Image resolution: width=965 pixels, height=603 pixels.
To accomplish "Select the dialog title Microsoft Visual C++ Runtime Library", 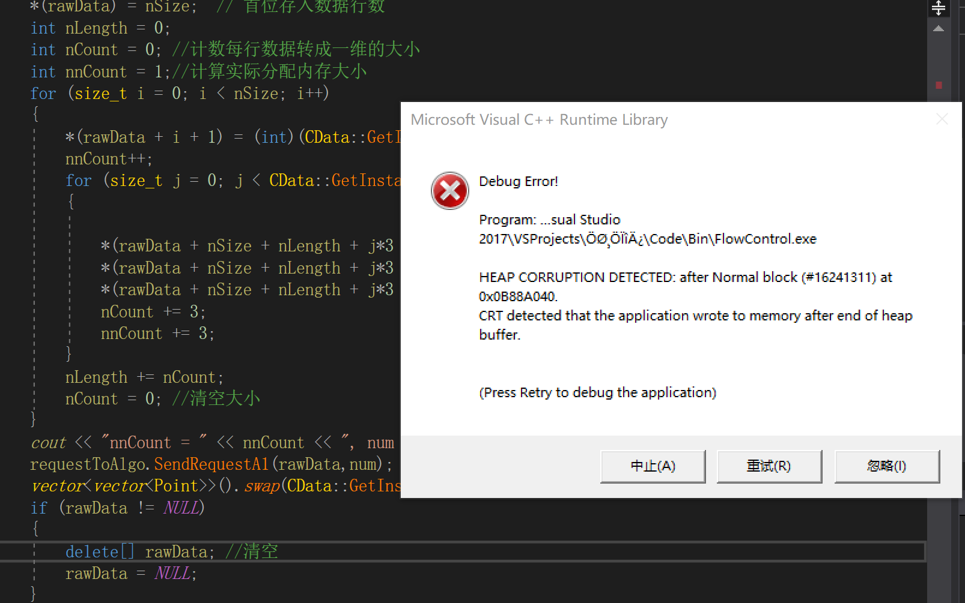I will click(x=539, y=119).
